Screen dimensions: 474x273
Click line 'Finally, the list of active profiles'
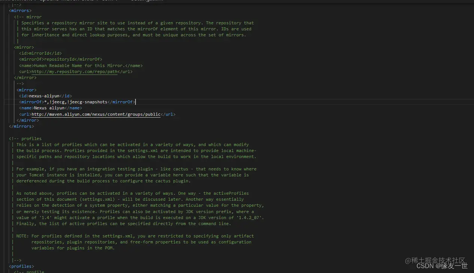(x=124, y=224)
